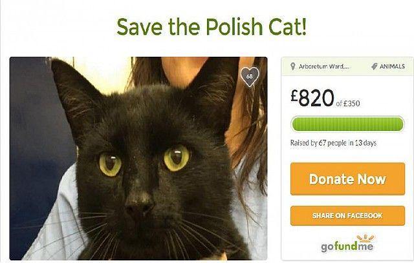Click the £820 raised amount
This screenshot has width=414, height=263.
[312, 97]
